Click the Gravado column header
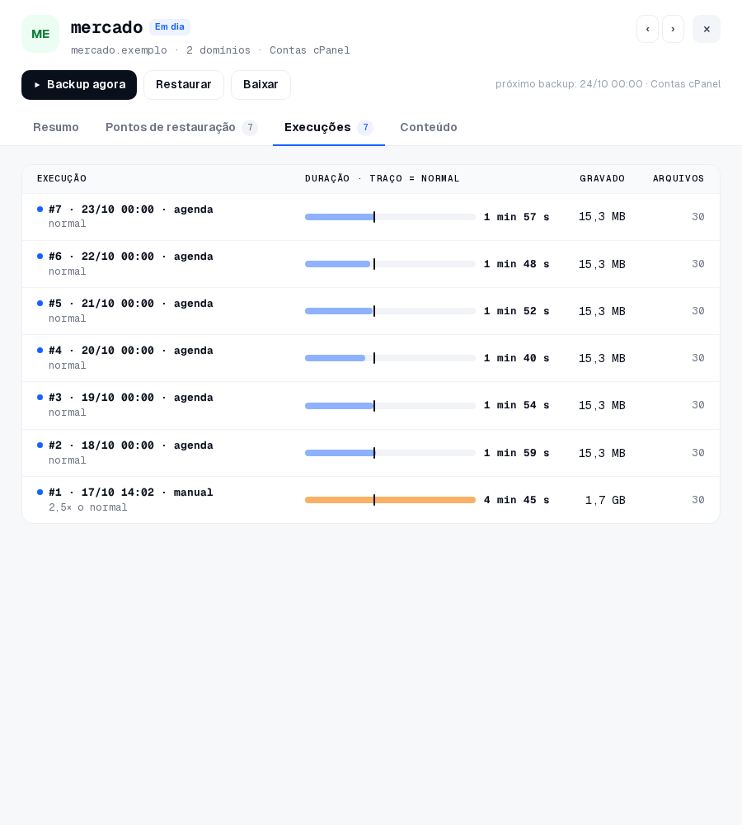The image size is (742, 825). (x=603, y=178)
